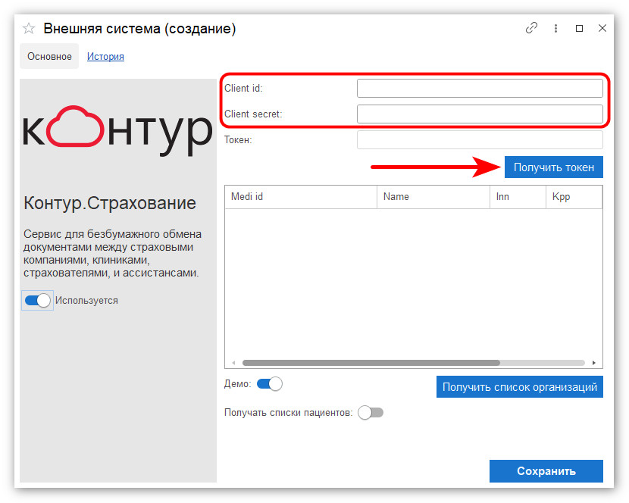Enable Получать списки пациентов switch
Viewport: 629px width, 503px height.
click(x=371, y=412)
